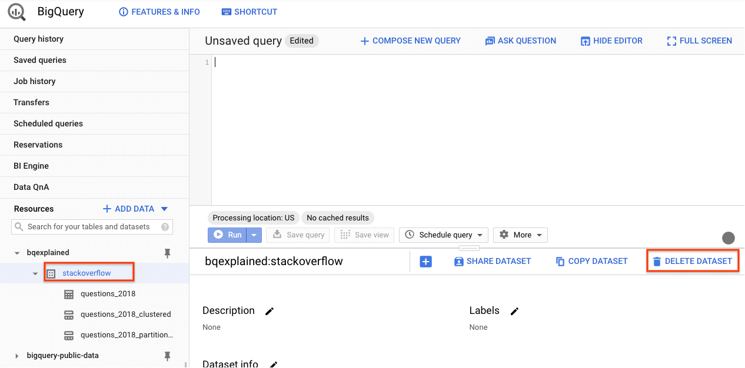The image size is (745, 368).
Task: Open the Run button dropdown arrow
Action: (253, 235)
